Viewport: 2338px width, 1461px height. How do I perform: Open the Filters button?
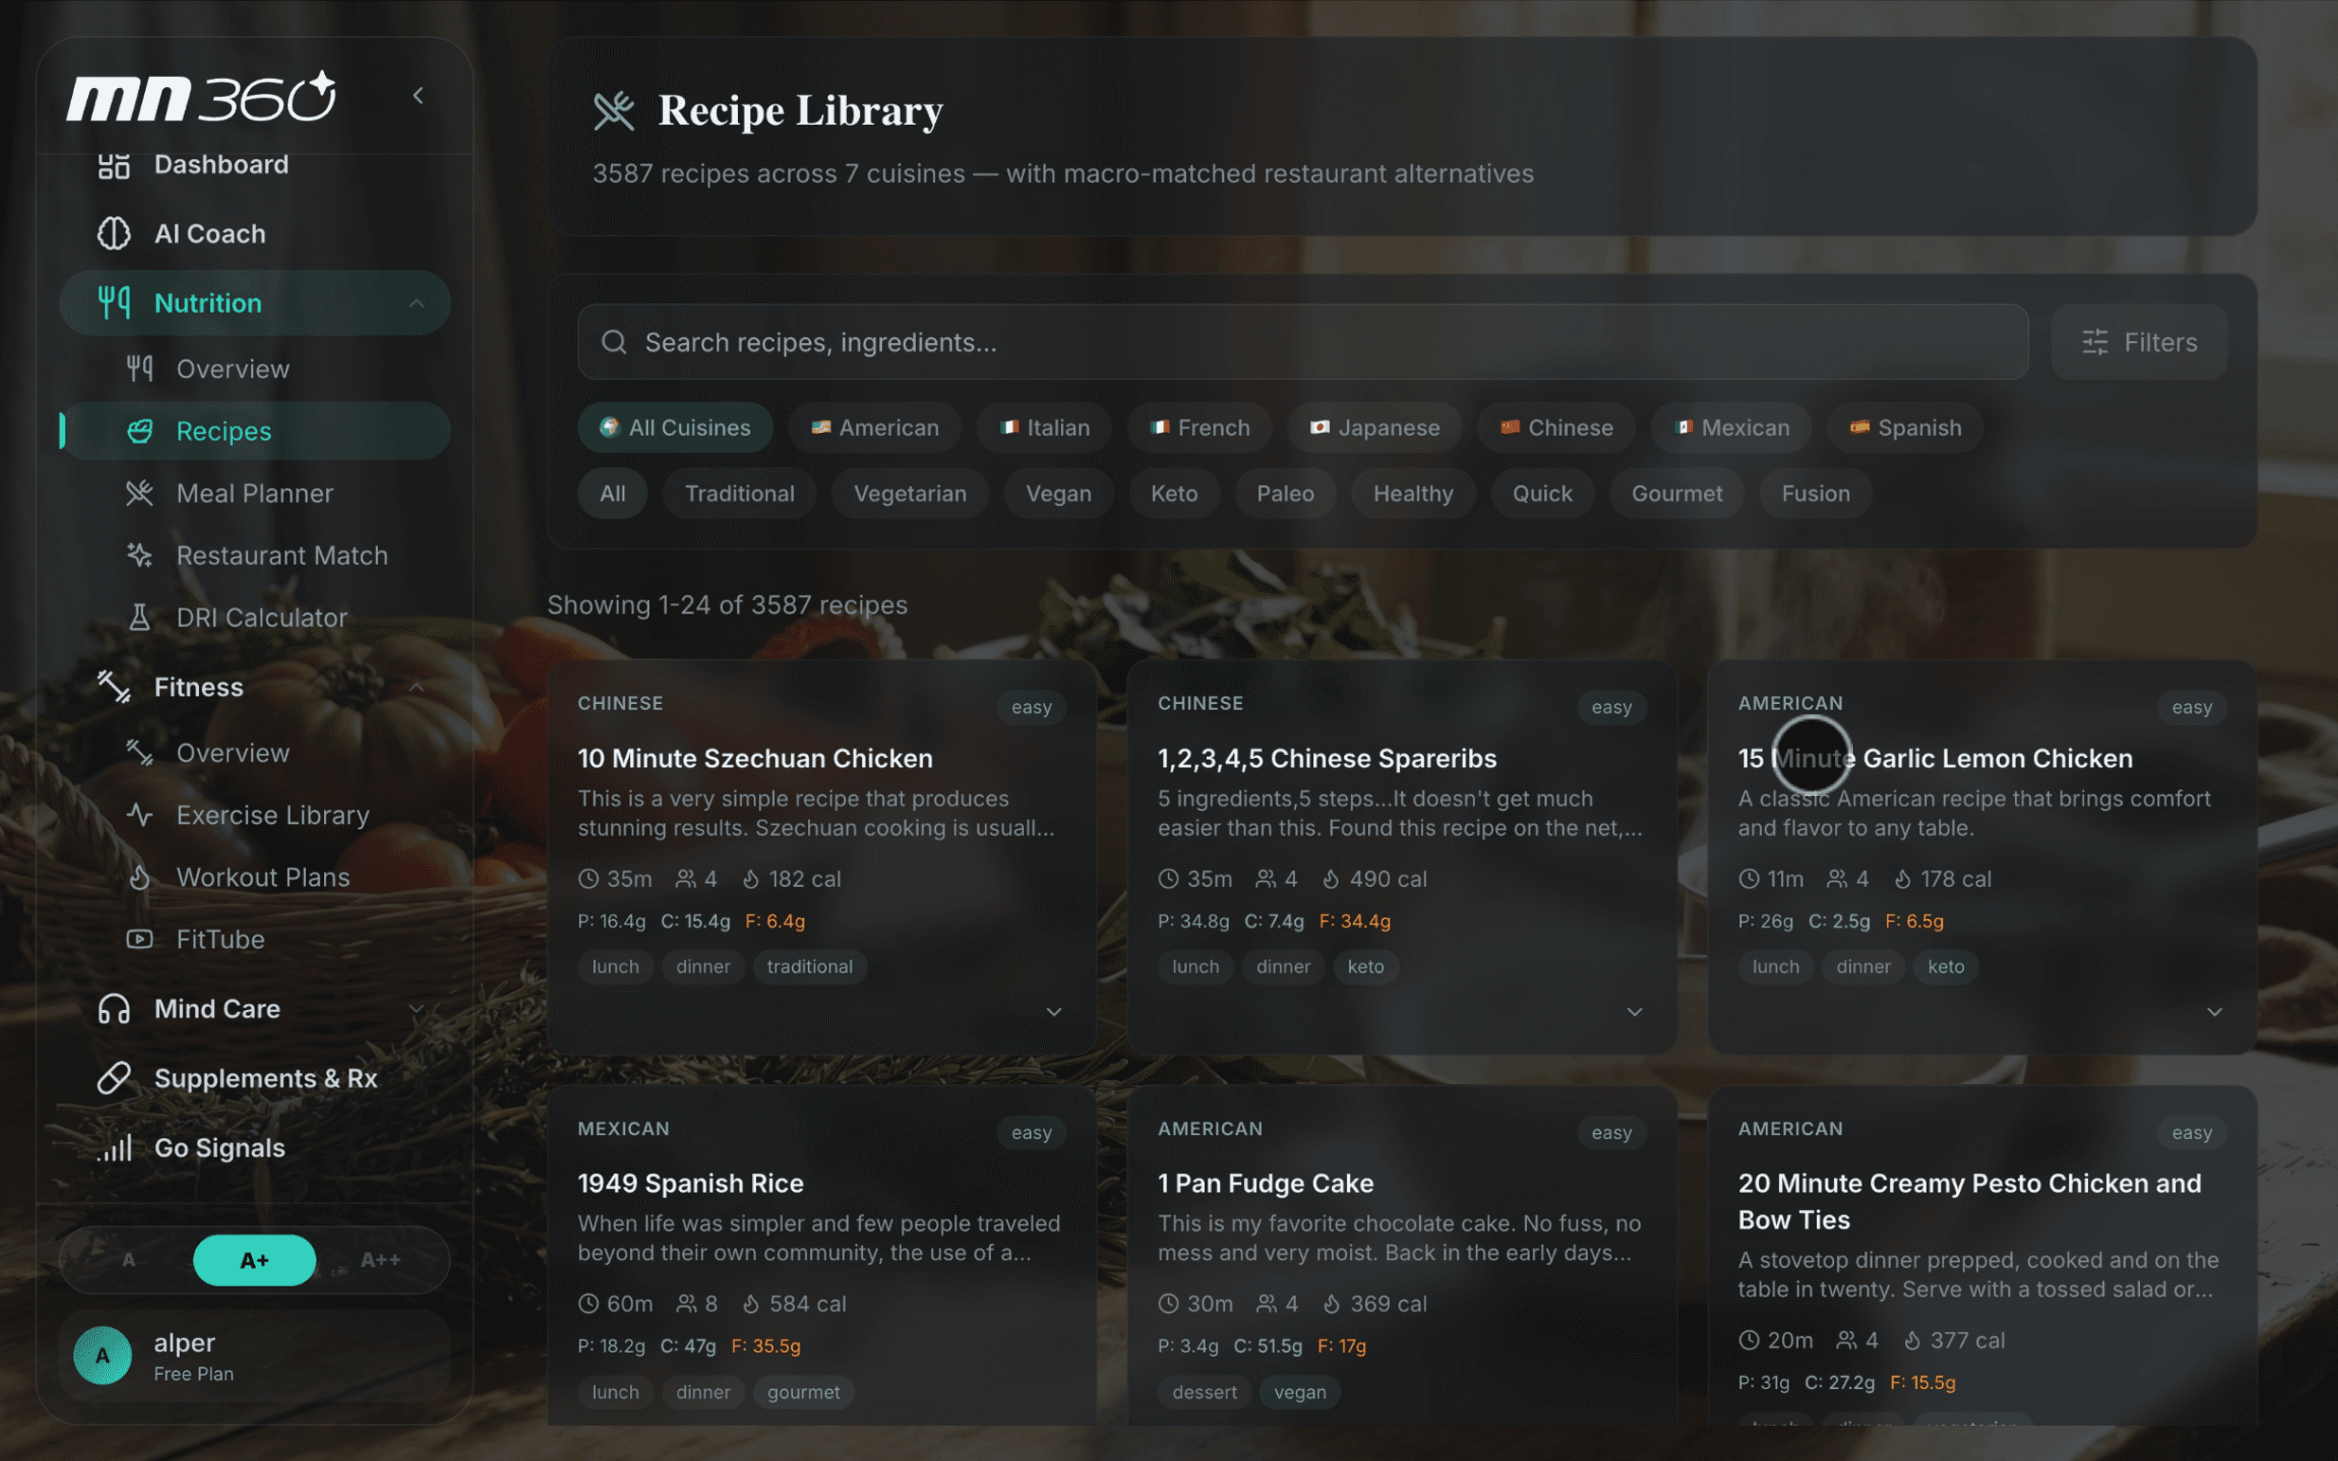[2138, 343]
